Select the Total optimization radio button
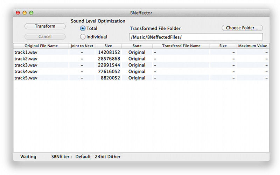Screen dimensions: 280x175 83,28
